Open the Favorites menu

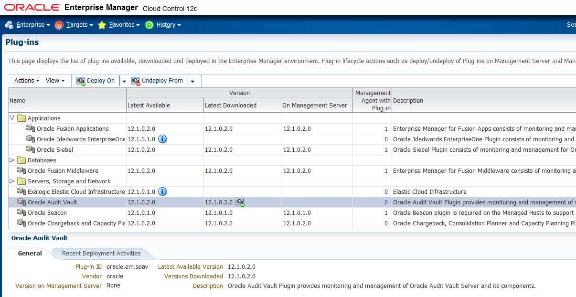point(124,25)
